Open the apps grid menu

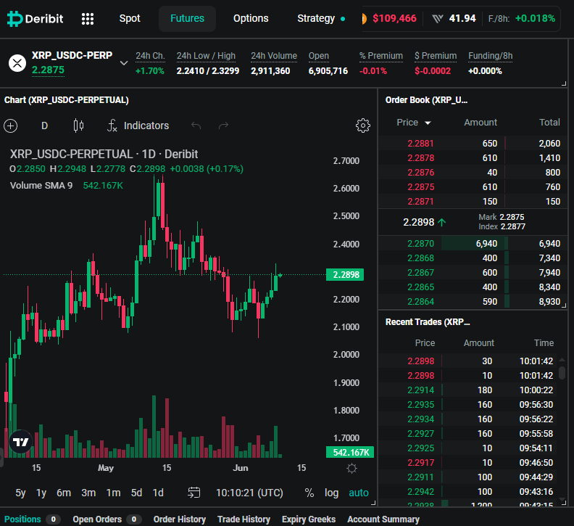tap(88, 19)
